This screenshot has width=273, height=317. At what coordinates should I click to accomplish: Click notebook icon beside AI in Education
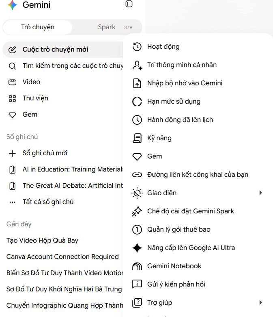pyautogui.click(x=12, y=169)
